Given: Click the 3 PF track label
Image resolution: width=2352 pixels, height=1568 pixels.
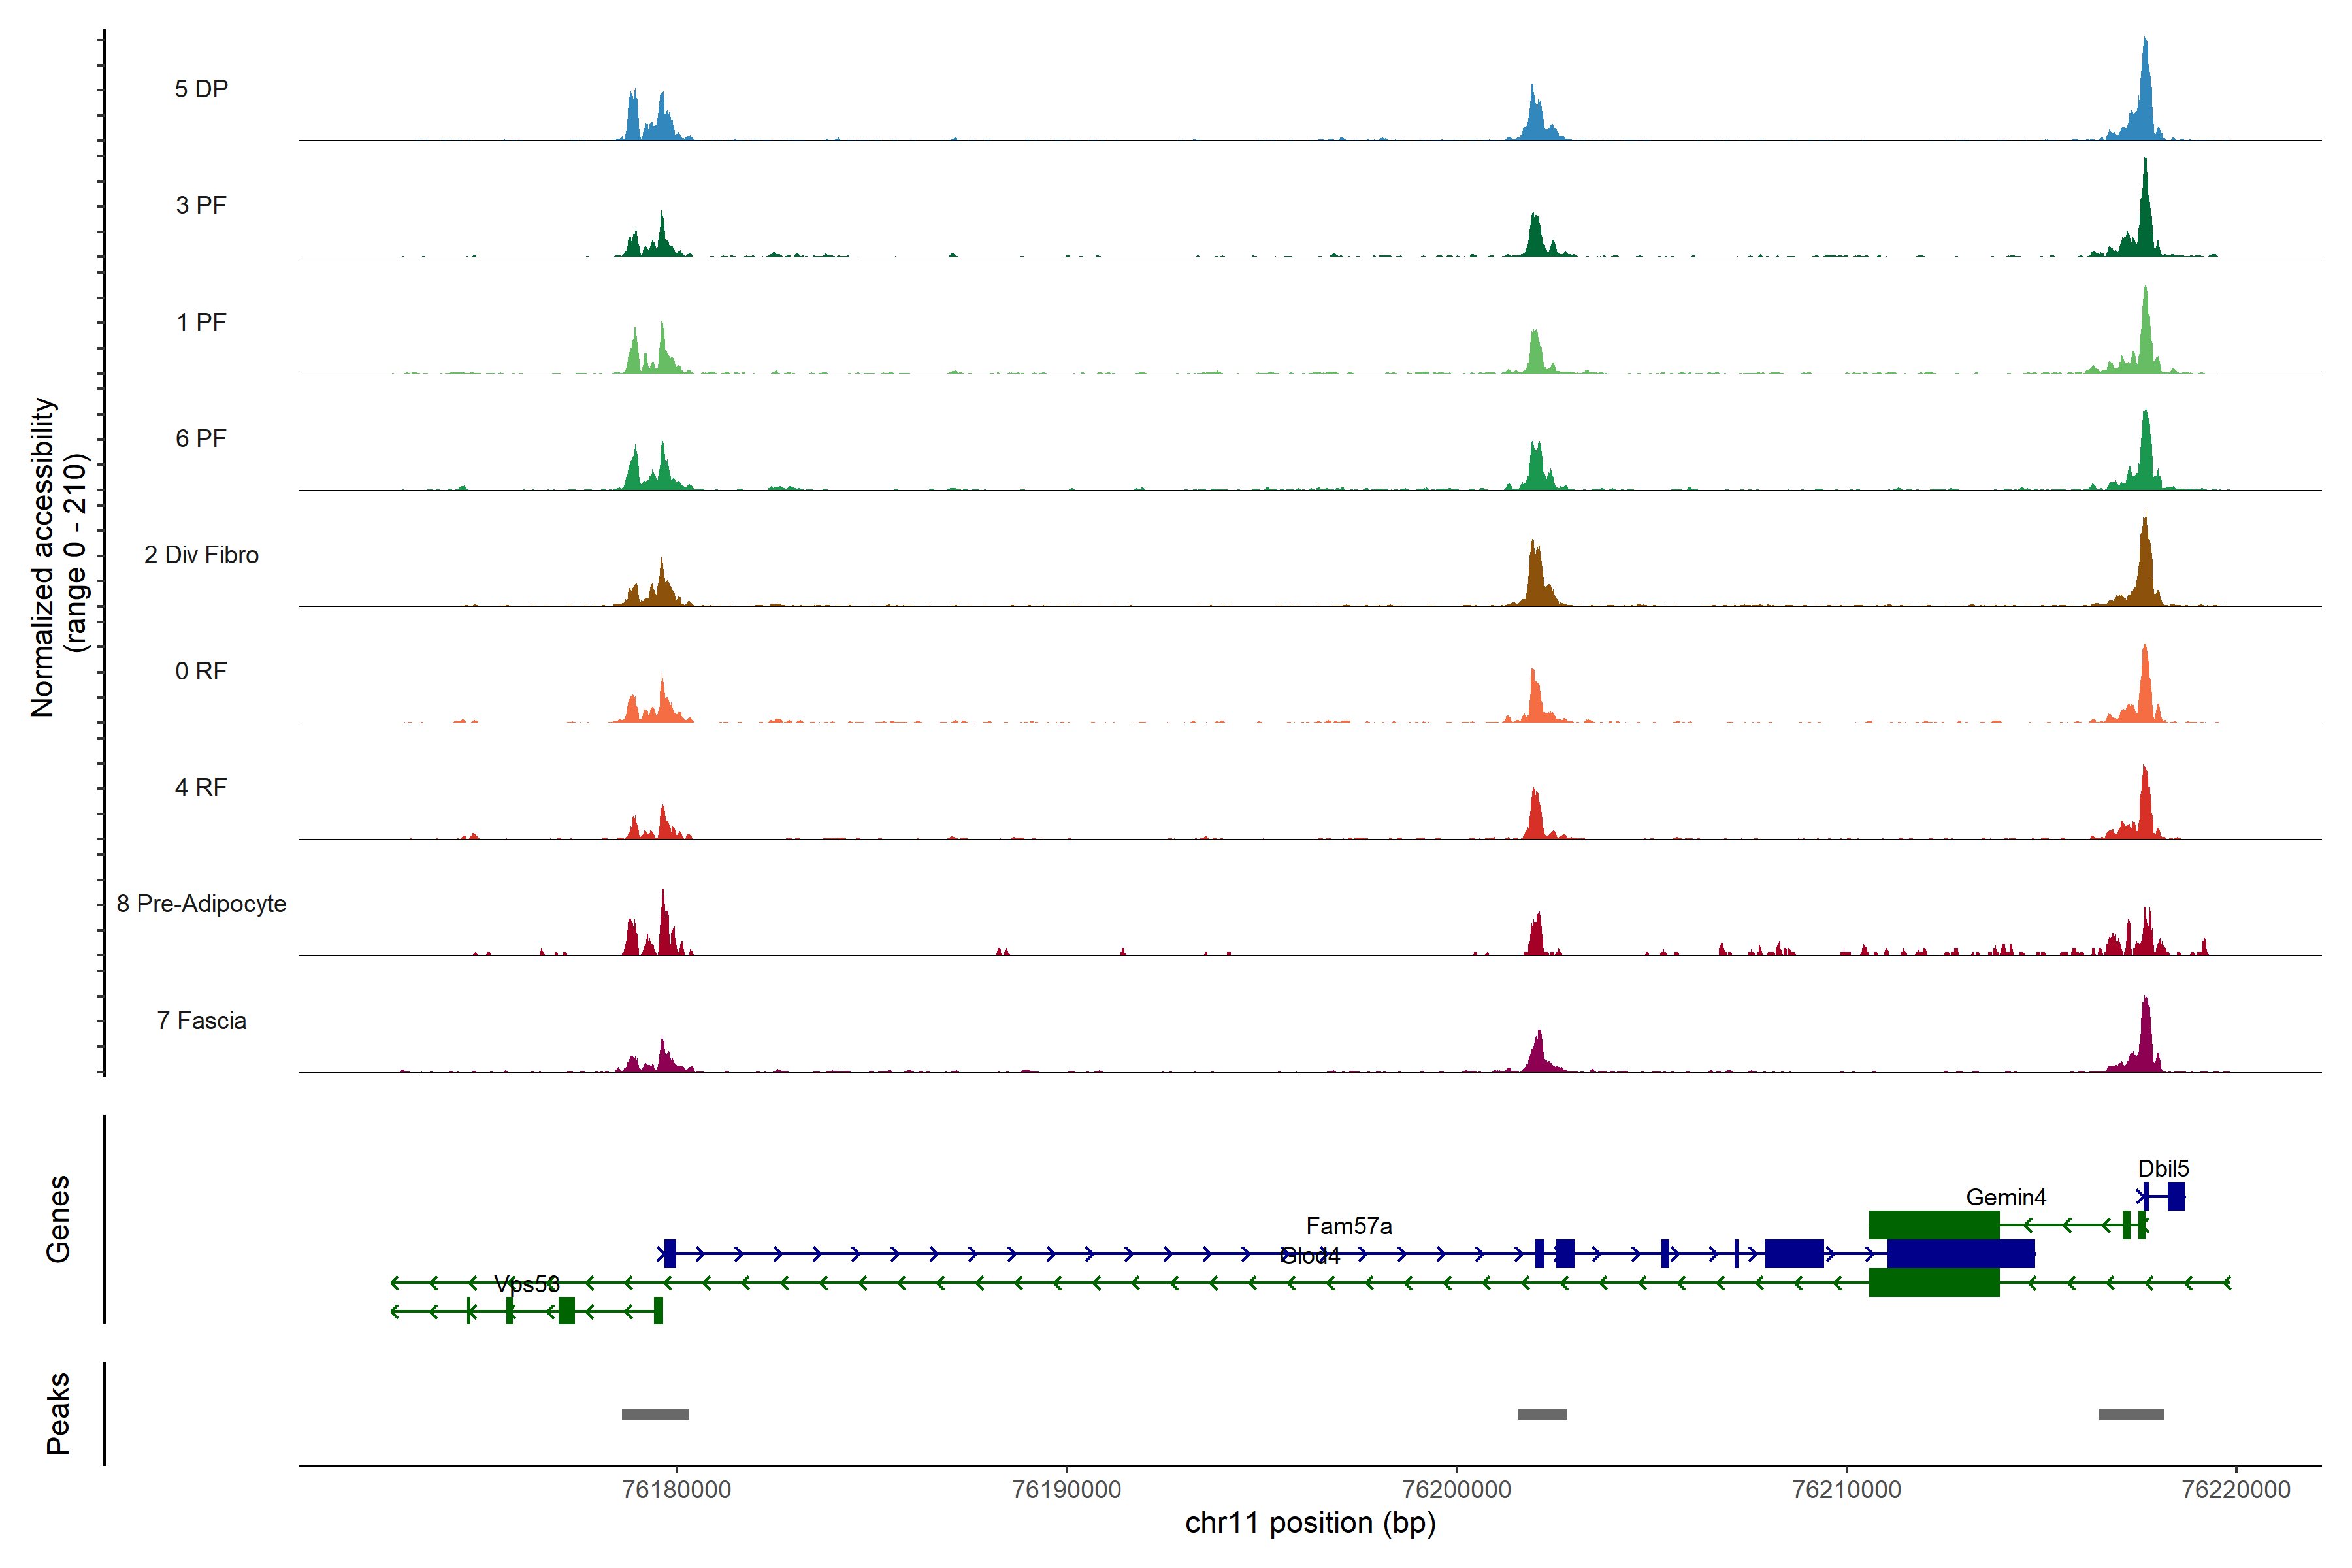Looking at the screenshot, I should 201,205.
